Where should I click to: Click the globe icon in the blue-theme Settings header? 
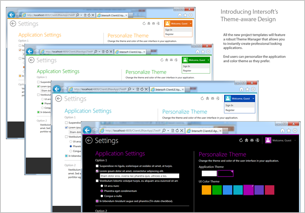(218, 98)
